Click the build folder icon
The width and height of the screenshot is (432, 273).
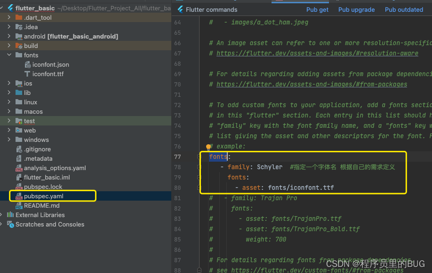click(x=19, y=46)
